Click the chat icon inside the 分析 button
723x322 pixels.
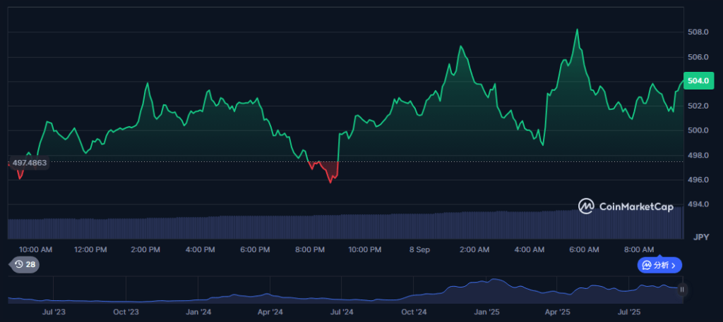click(647, 266)
